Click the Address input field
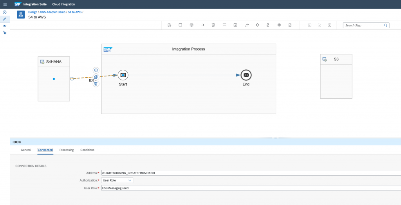The width and height of the screenshot is (401, 205). pos(251,173)
